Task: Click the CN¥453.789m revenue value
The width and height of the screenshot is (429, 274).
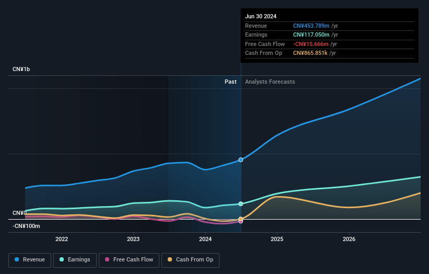Action: pos(311,26)
